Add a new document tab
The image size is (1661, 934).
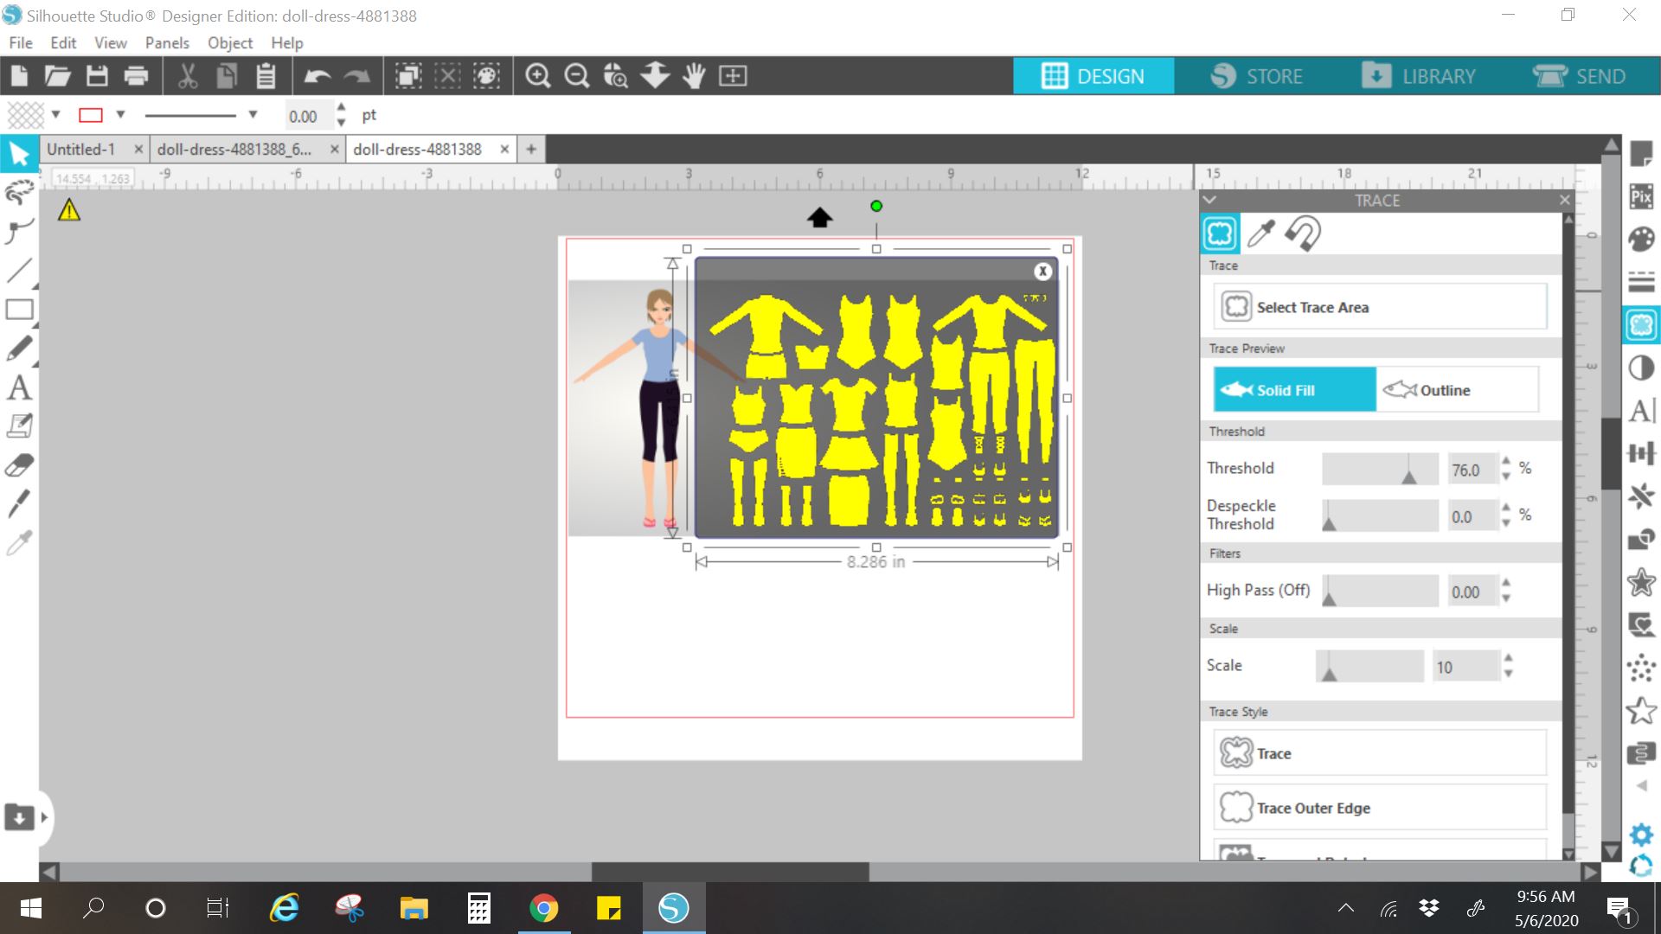coord(531,150)
